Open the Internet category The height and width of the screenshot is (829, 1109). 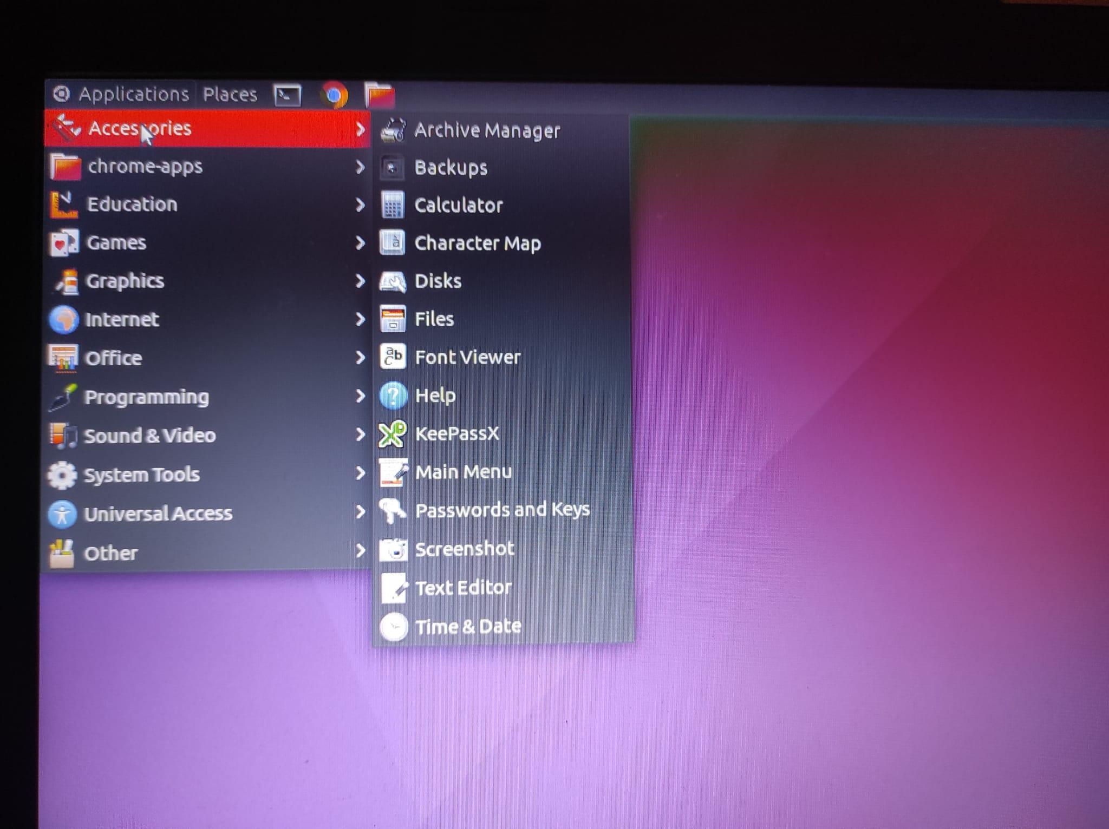[x=122, y=319]
